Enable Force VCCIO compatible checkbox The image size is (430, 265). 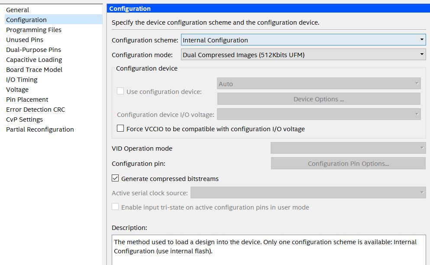(120, 128)
